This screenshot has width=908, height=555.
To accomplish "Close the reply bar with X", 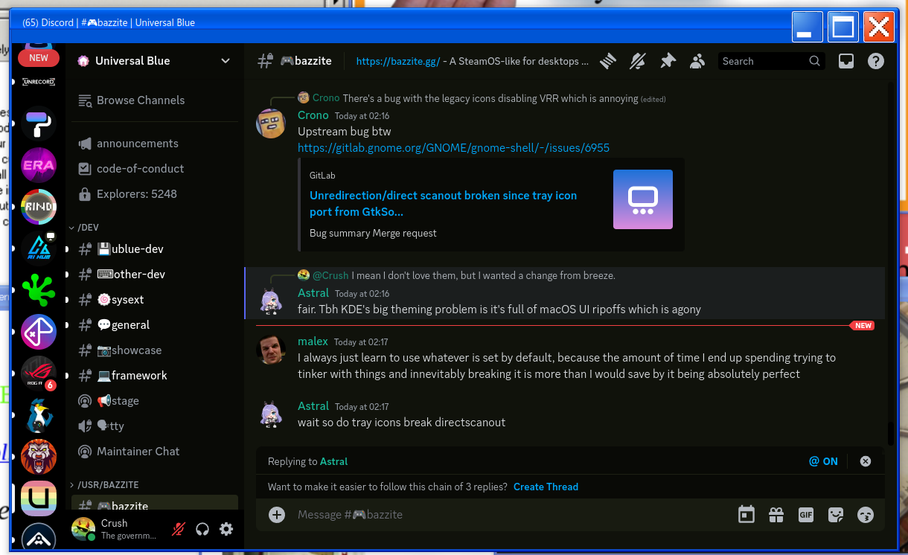I will pos(866,461).
